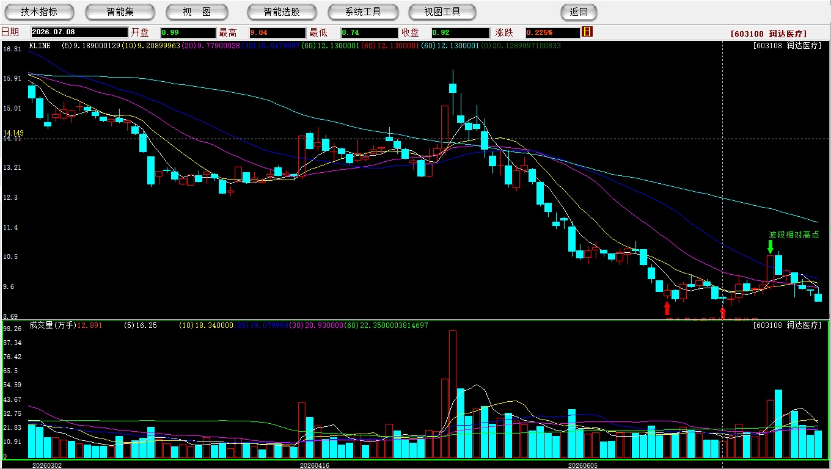Click the volume (10)18.340000 legend value
831x469 pixels.
point(206,325)
